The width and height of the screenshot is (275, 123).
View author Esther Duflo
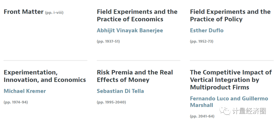[x=207, y=30]
